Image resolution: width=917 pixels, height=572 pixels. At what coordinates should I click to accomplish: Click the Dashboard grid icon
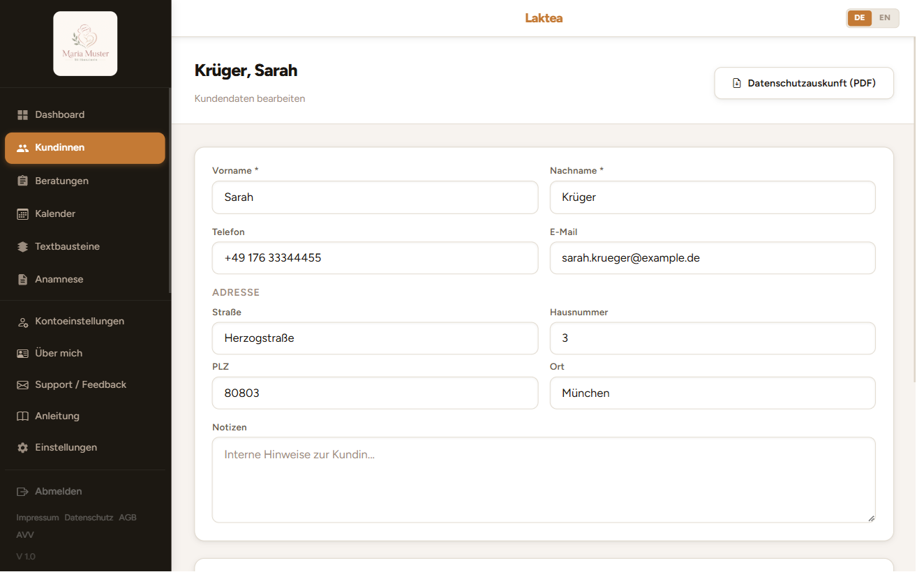click(x=22, y=114)
